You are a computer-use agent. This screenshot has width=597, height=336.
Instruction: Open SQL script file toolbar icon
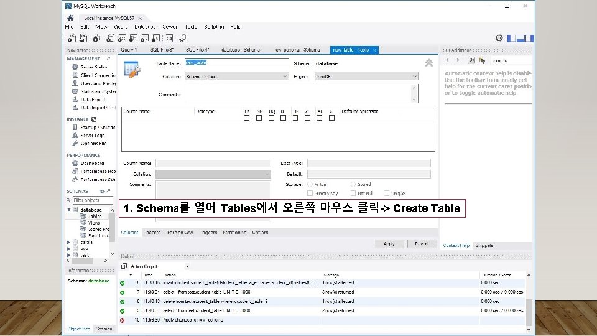point(83,38)
